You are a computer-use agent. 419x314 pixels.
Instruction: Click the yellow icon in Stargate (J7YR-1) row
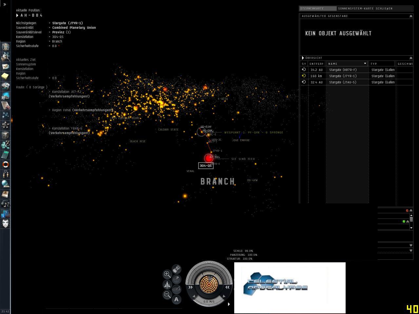click(304, 76)
